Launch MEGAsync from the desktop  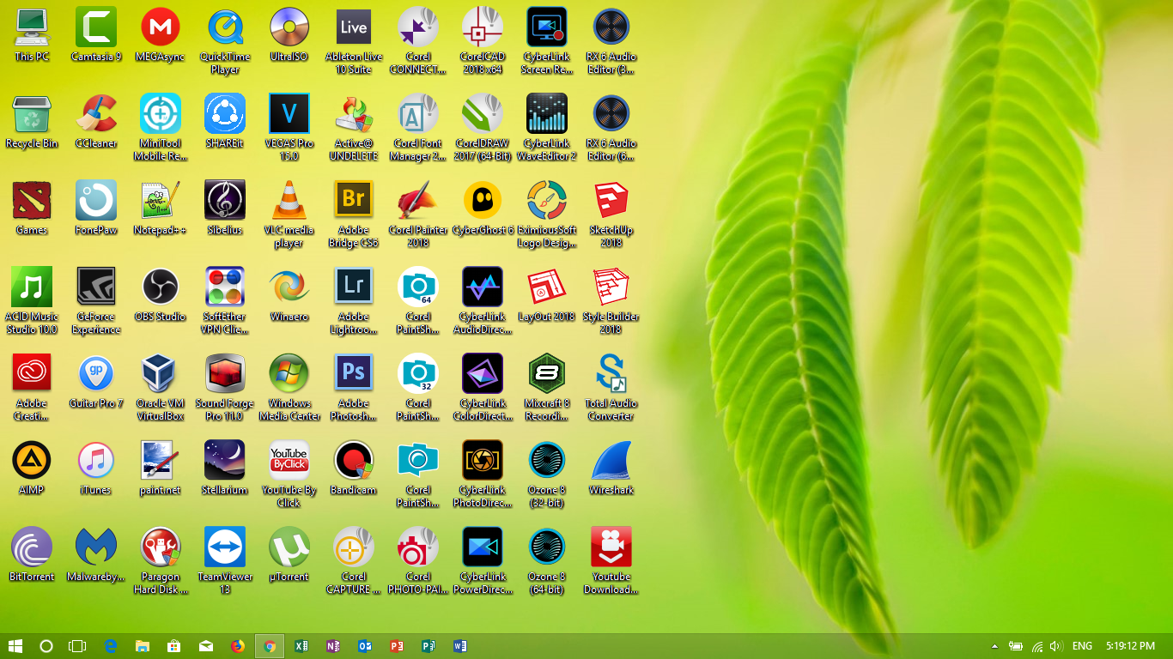point(161,27)
